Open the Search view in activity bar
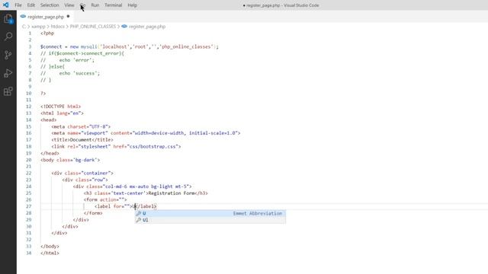 8,37
